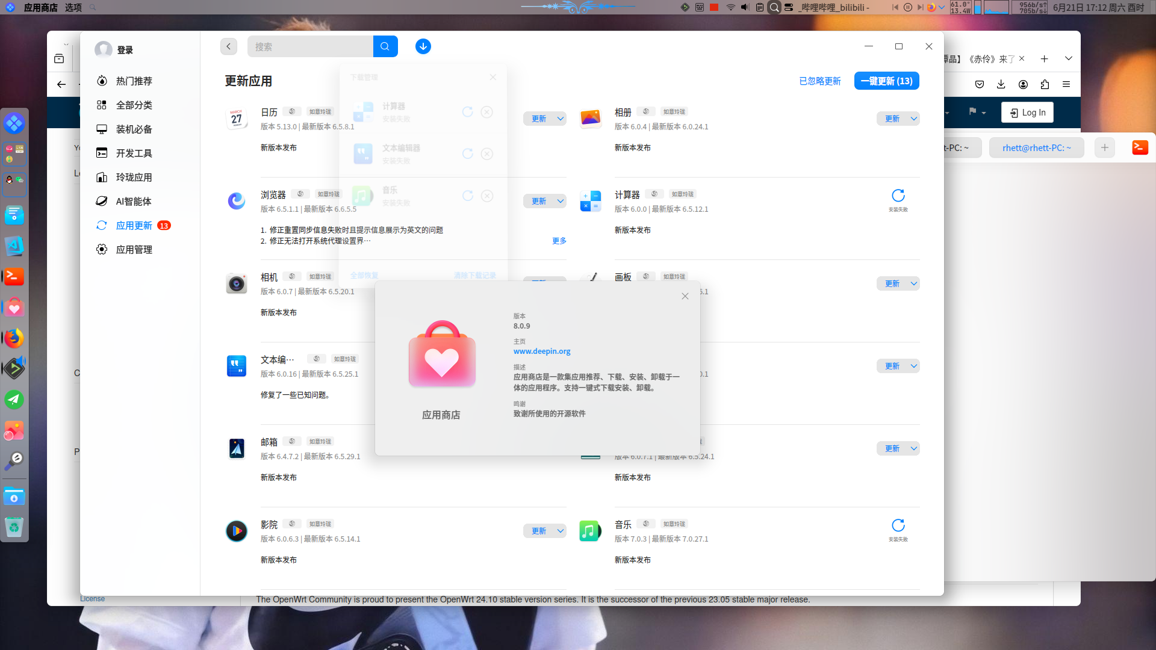Open the 日历 app icon
Screen dimensions: 1156x650
point(237,119)
